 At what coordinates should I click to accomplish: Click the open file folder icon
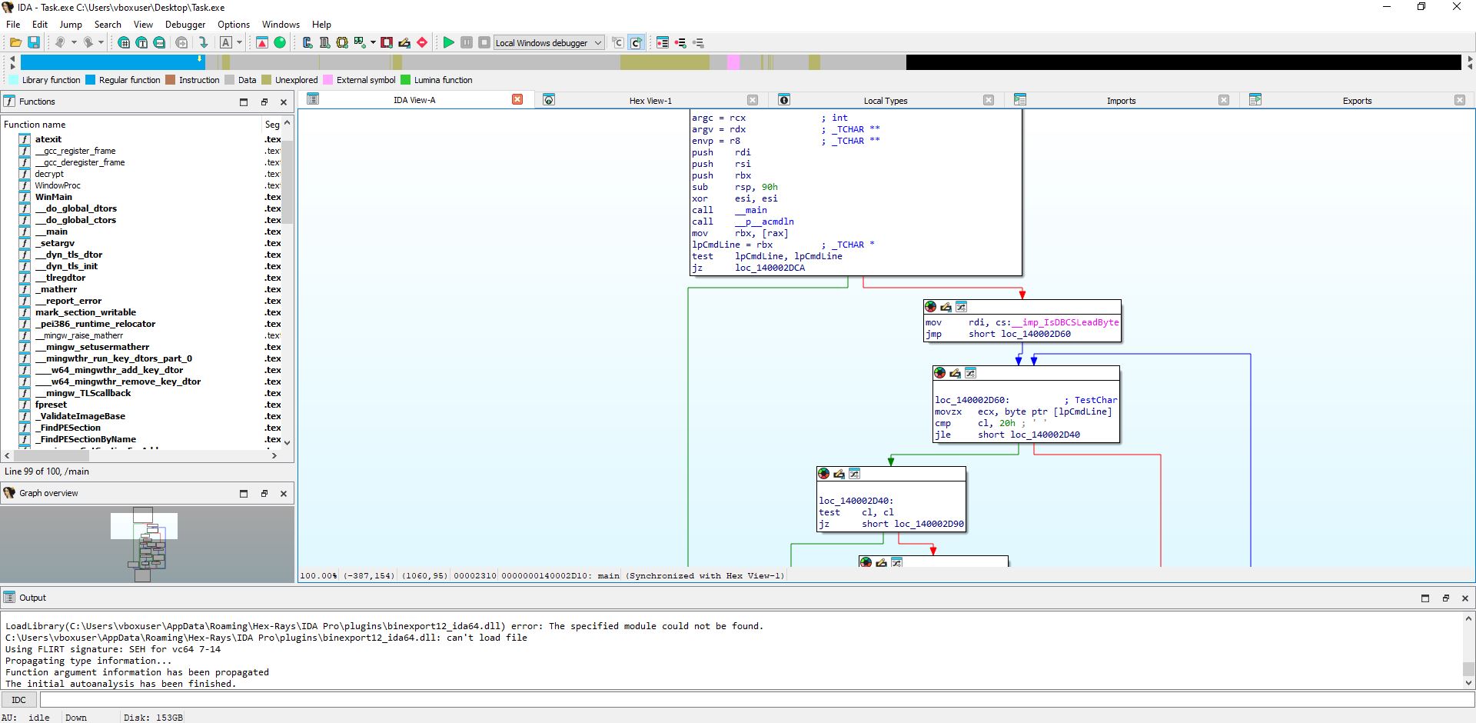click(x=15, y=42)
